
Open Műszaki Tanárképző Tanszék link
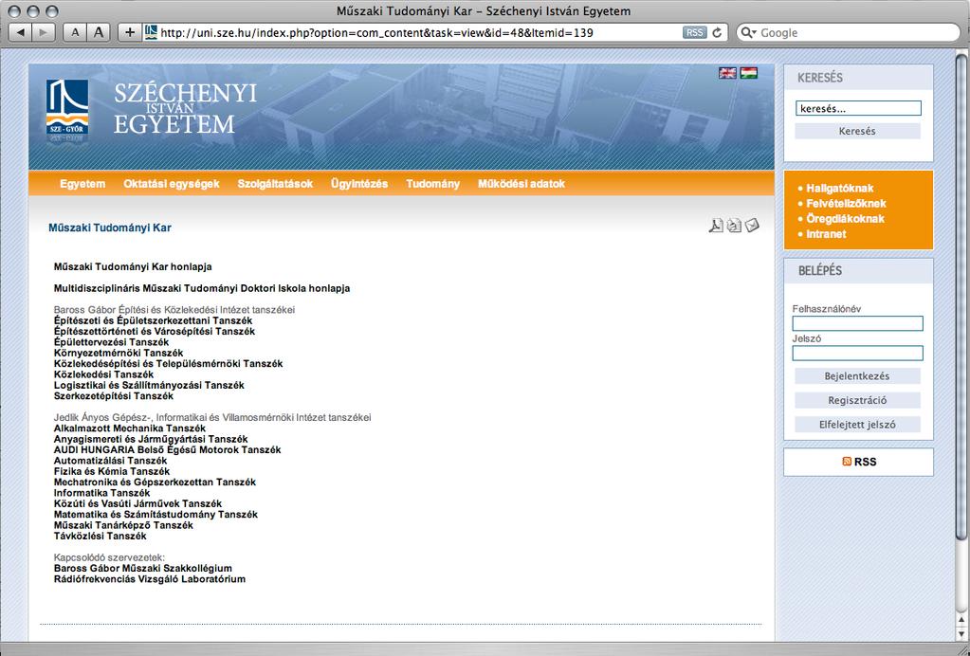coord(123,525)
